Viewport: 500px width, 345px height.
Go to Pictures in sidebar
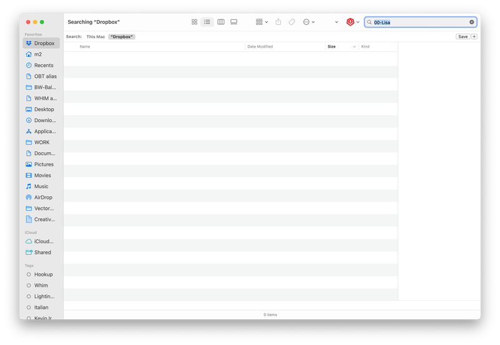click(41, 164)
